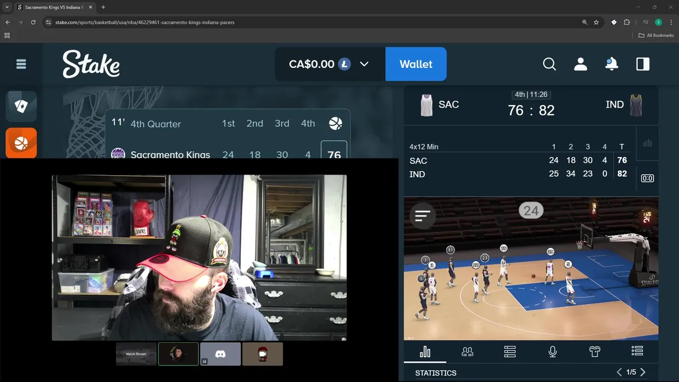Click the Sacramento Kings team logo
Viewport: 679px width, 382px height.
(118, 154)
